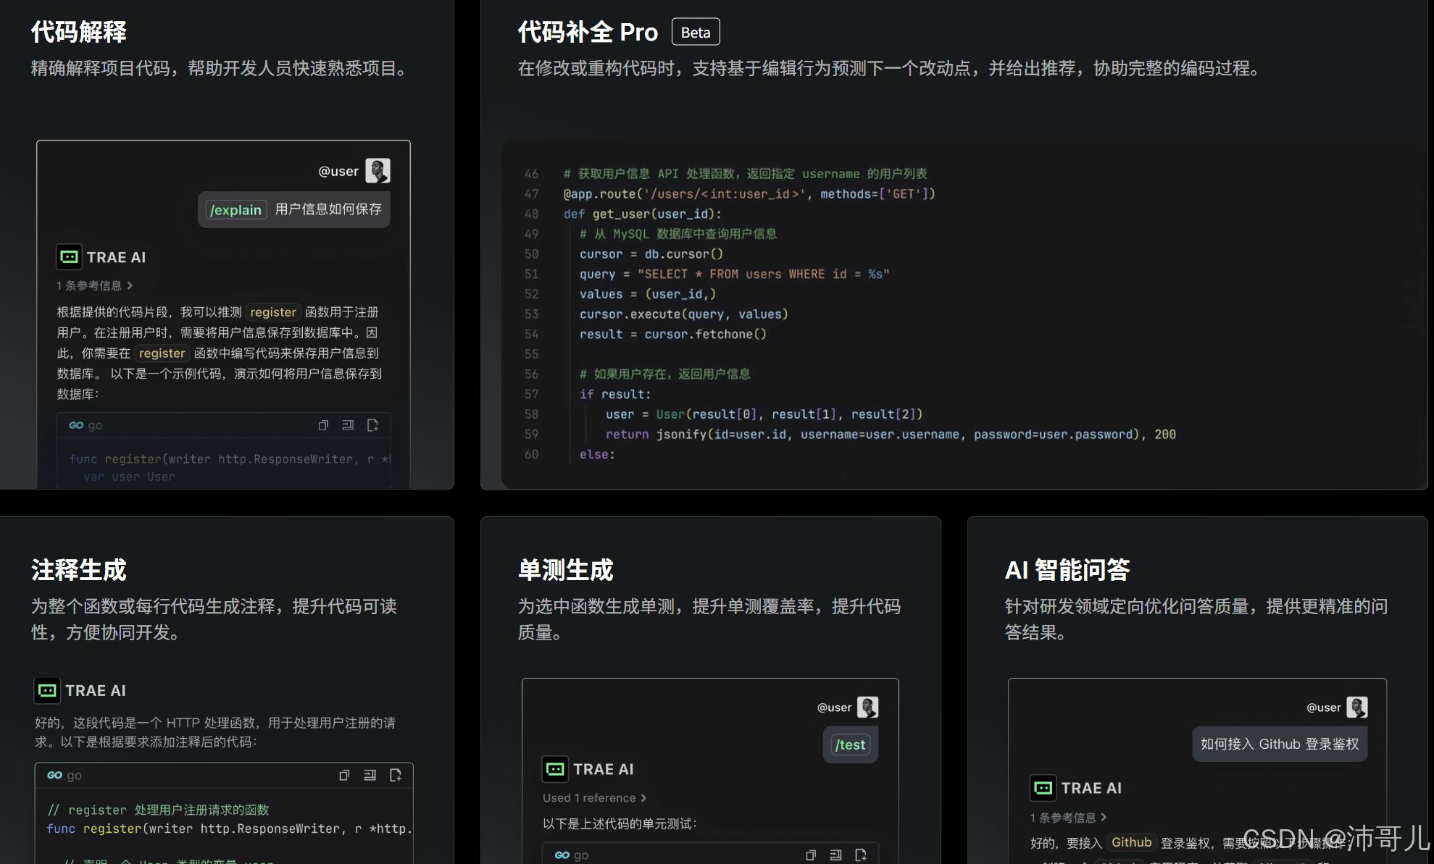The height and width of the screenshot is (864, 1434).
Task: Click the user avatar in the 单测生成 card
Action: point(867,707)
